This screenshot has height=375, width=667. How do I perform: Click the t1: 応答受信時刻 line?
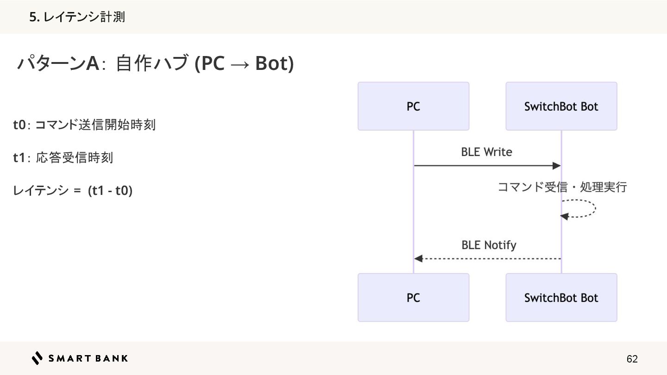point(63,158)
